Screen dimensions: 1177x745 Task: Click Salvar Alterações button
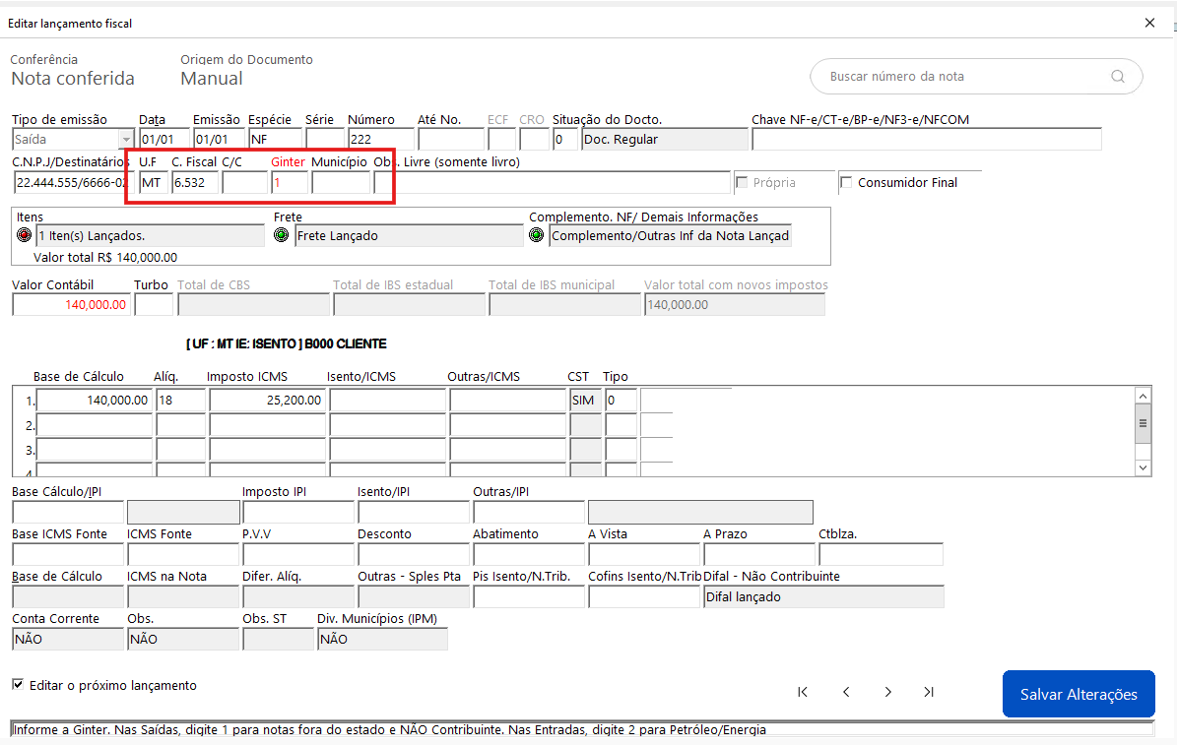coord(1079,694)
